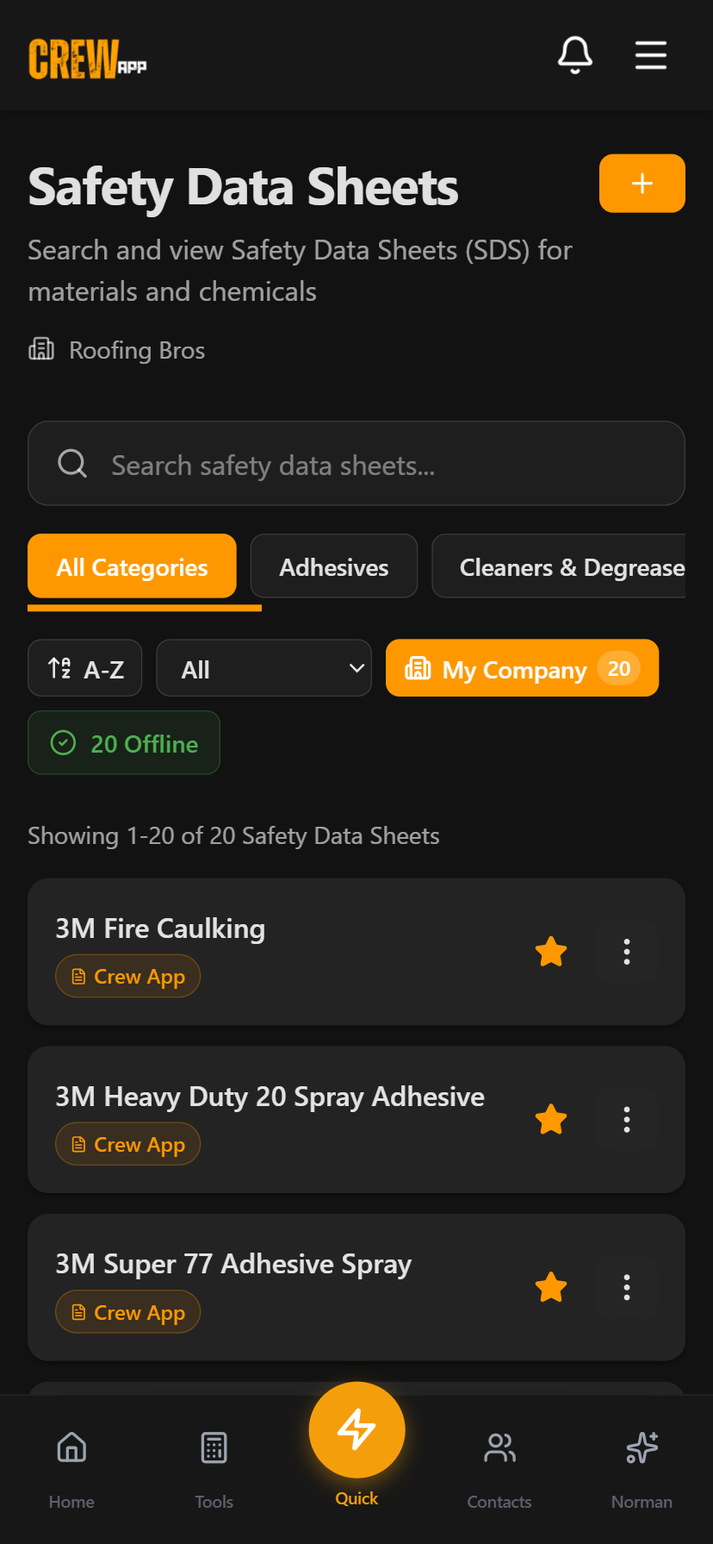Click the orange add sheet plus button
Screen dimensions: 713x1544
(x=642, y=184)
